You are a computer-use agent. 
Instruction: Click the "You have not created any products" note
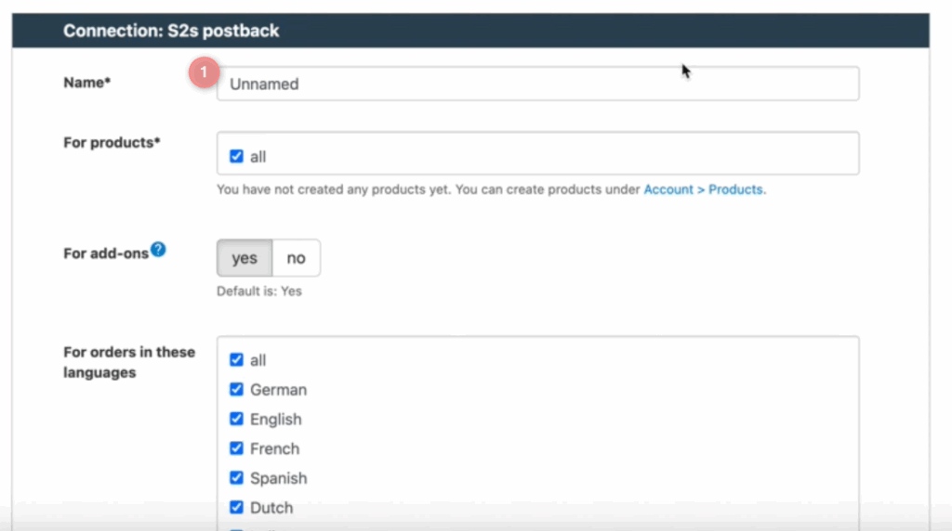pyautogui.click(x=428, y=189)
